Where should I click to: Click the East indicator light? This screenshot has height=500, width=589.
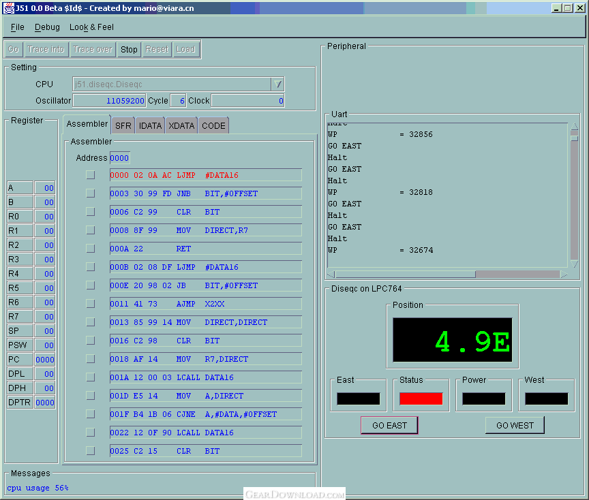[x=359, y=399]
